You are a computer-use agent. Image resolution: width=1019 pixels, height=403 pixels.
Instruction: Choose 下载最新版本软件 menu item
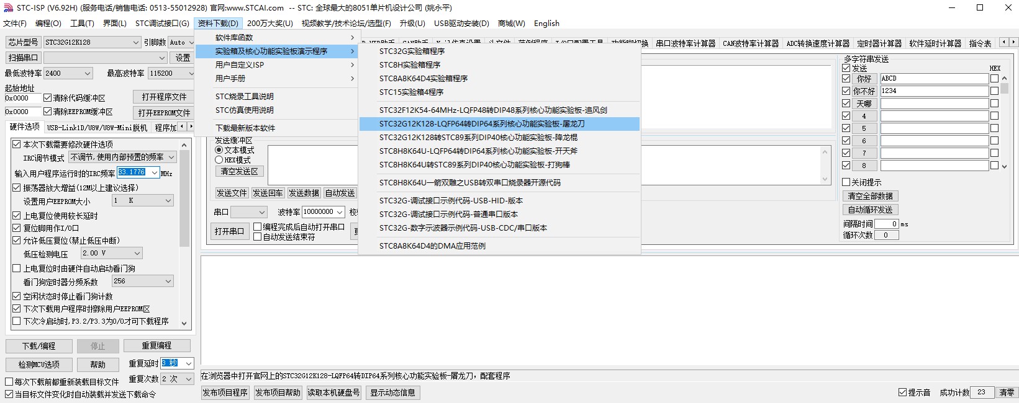pyautogui.click(x=276, y=128)
